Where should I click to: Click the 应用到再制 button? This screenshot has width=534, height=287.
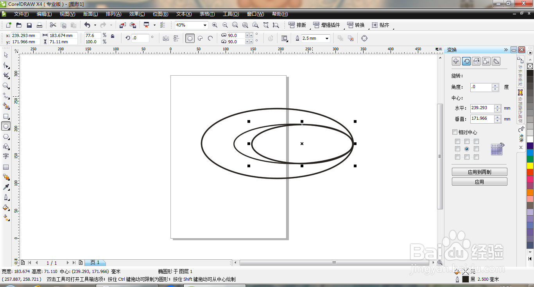(479, 172)
